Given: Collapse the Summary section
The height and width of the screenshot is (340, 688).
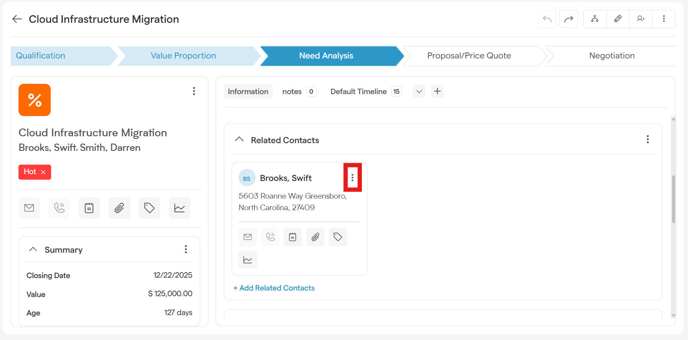Looking at the screenshot, I should [x=33, y=250].
